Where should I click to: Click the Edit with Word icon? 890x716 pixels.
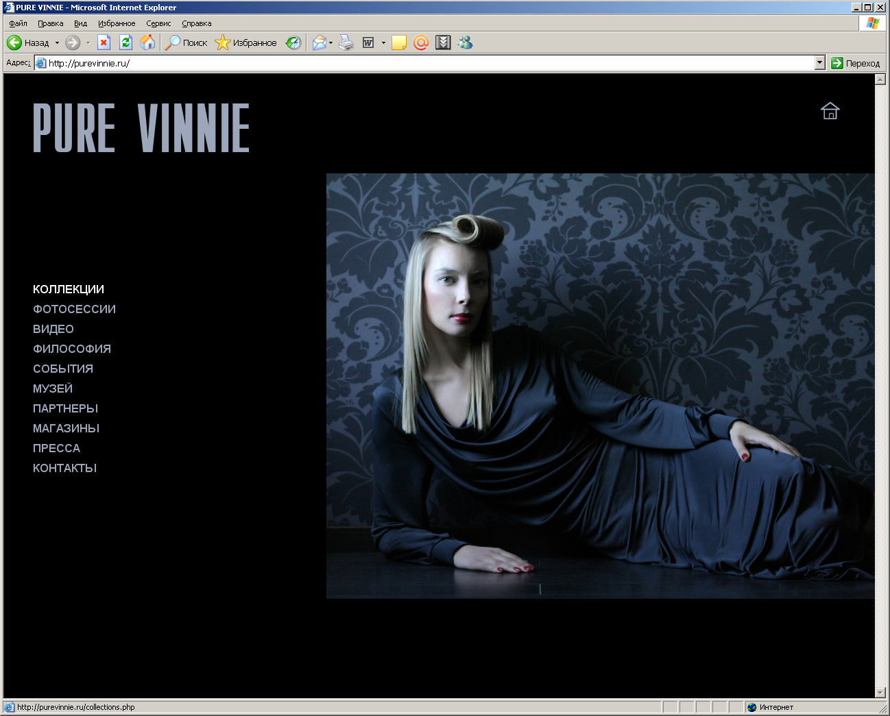369,42
